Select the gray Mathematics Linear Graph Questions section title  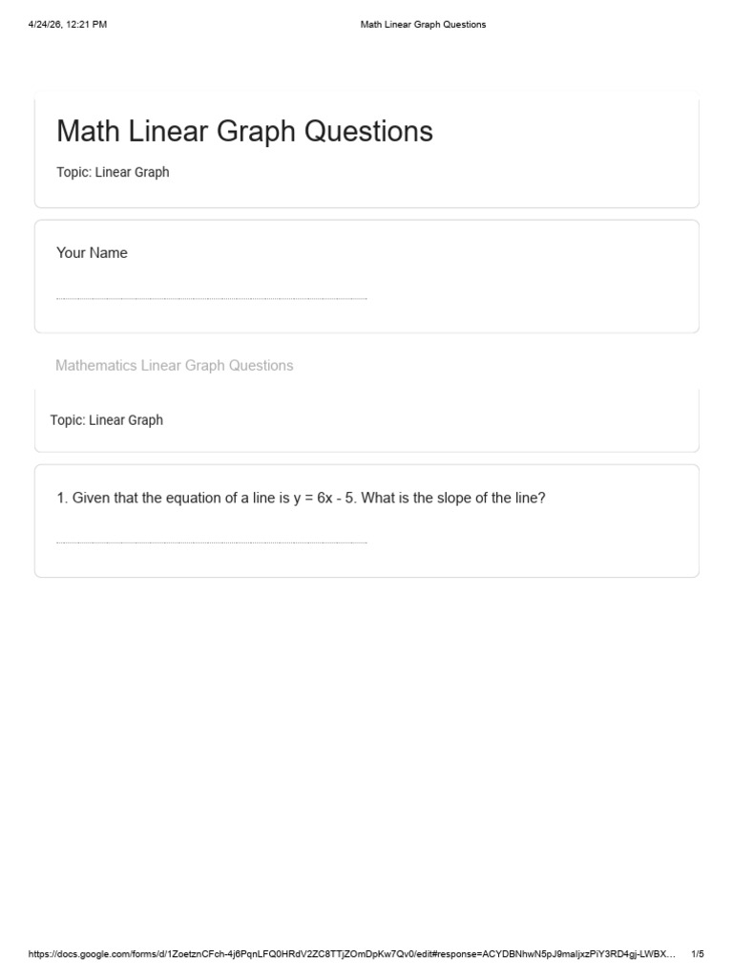coord(175,366)
